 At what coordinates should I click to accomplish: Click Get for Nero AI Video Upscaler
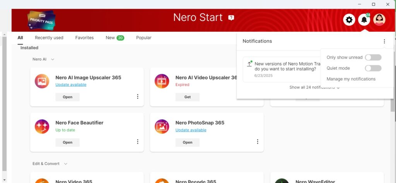click(188, 97)
